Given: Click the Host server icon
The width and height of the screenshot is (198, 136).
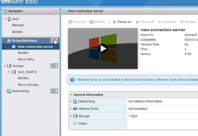Looking at the screenshot, I should (x=9, y=19).
